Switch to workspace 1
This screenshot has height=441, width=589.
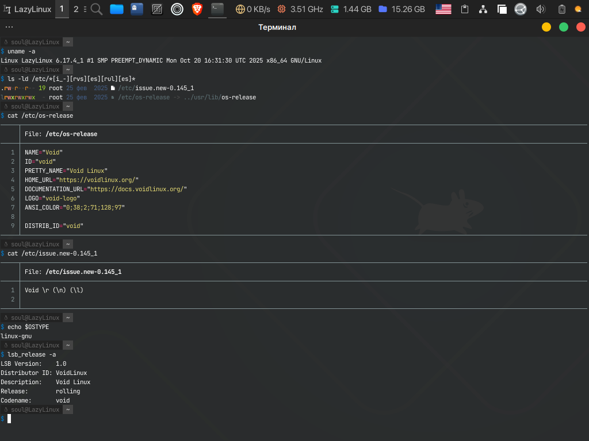click(62, 9)
